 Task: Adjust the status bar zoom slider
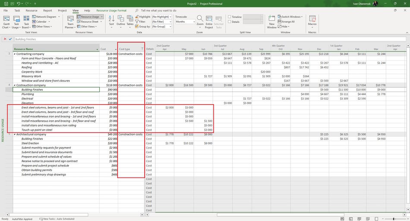coord(394,219)
